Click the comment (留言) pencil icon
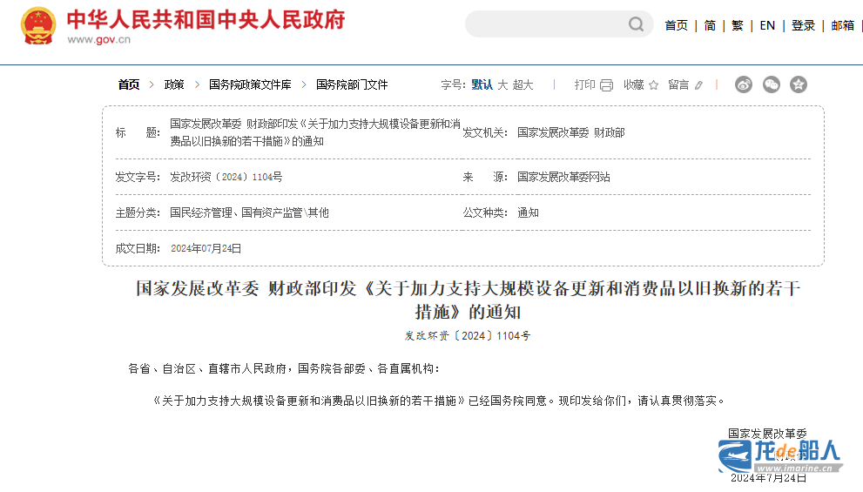The height and width of the screenshot is (492, 863). click(x=698, y=85)
